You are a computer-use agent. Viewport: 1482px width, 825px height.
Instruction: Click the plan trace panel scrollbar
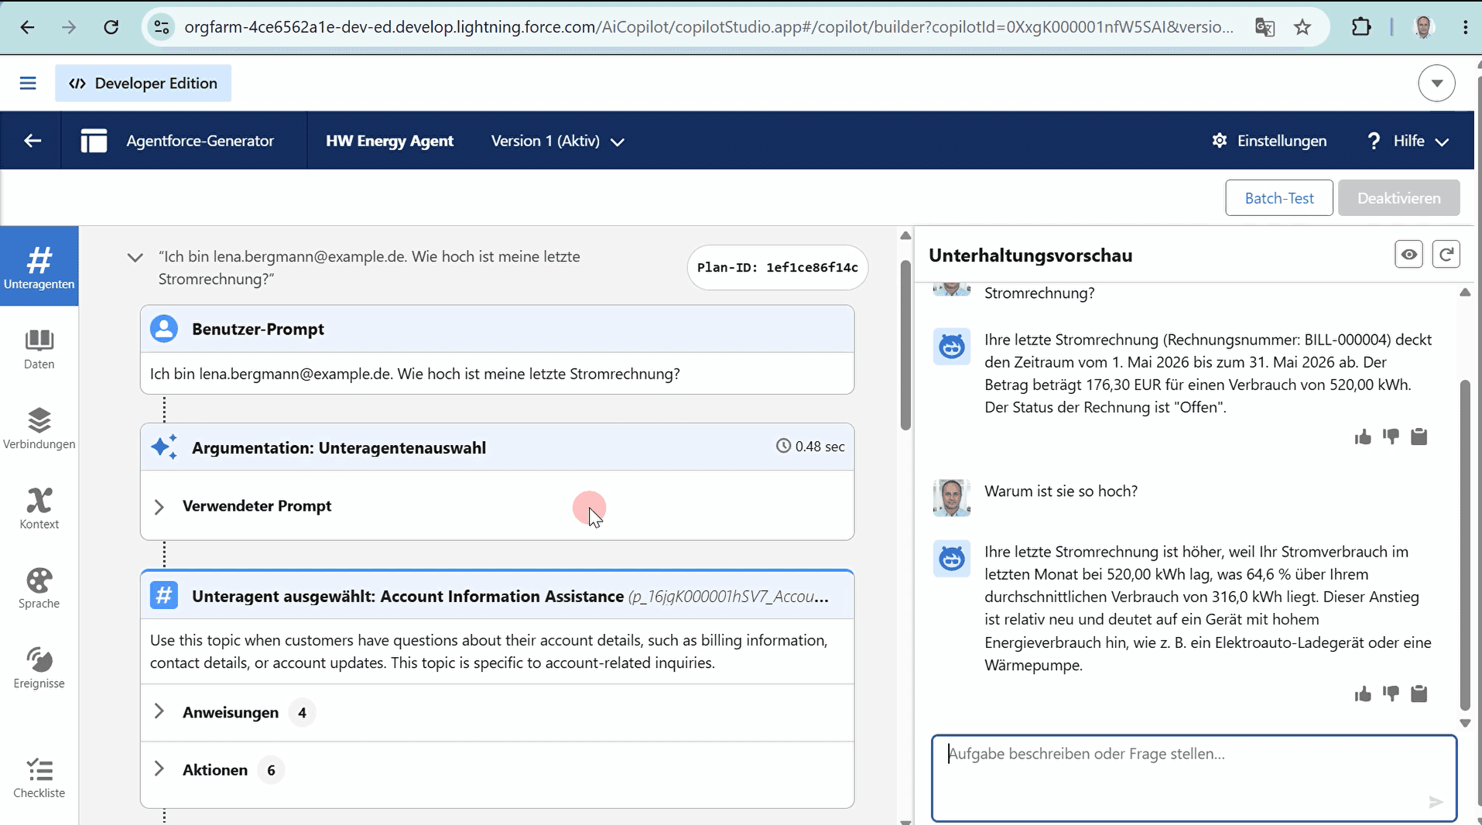click(905, 344)
